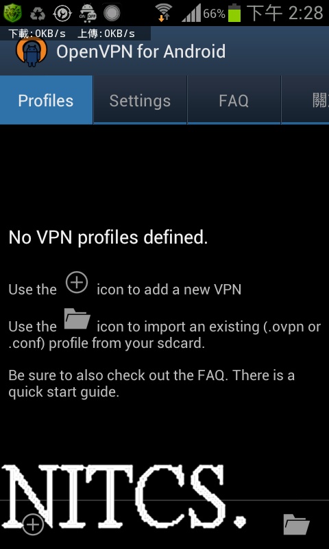Tap the green shield notification icon
Image resolution: width=329 pixels, height=549 pixels.
tap(12, 13)
